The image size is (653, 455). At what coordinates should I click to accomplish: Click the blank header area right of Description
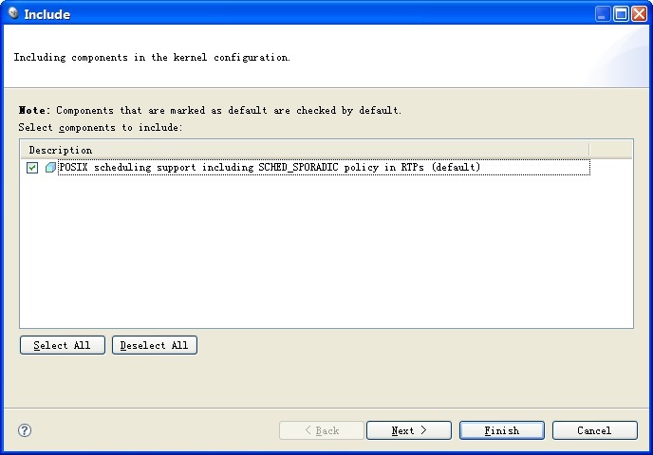611,150
